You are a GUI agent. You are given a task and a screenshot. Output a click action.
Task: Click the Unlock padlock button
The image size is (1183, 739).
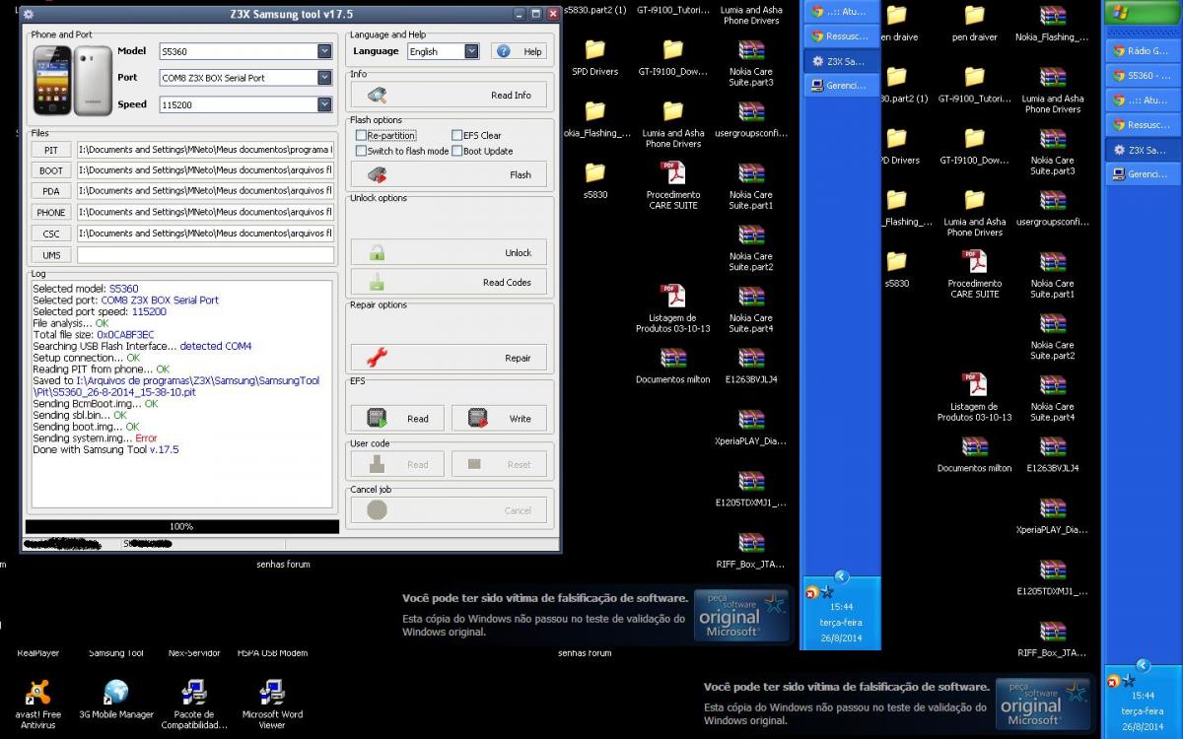point(448,253)
